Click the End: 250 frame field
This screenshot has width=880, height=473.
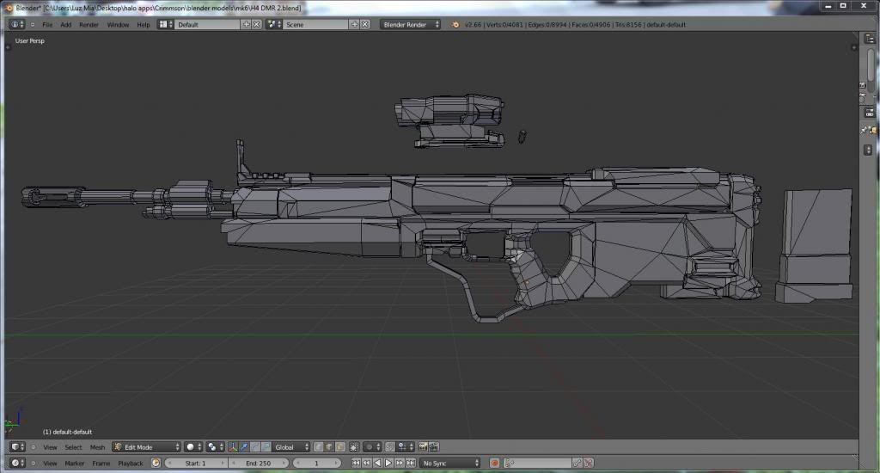click(x=259, y=463)
